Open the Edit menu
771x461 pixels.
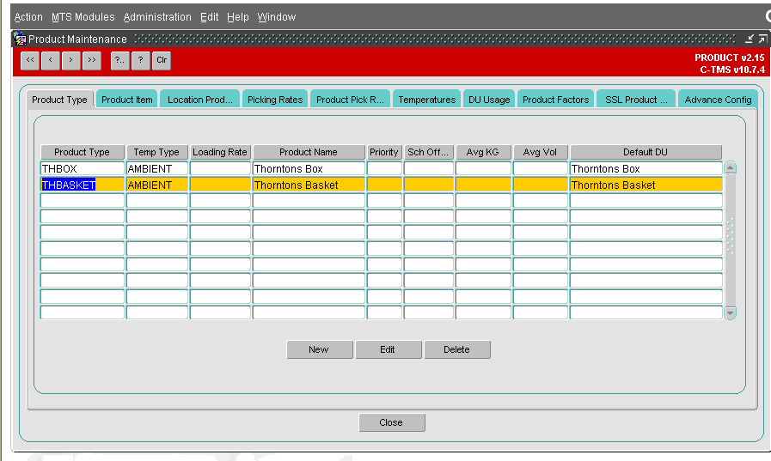(x=209, y=17)
